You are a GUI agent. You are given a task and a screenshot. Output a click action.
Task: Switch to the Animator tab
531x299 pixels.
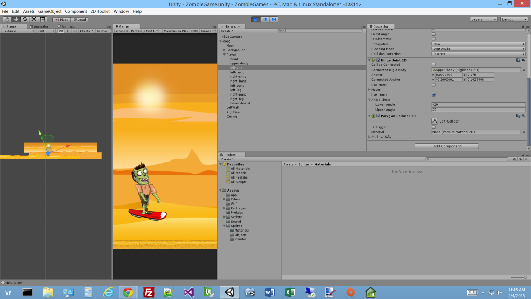pyautogui.click(x=39, y=26)
